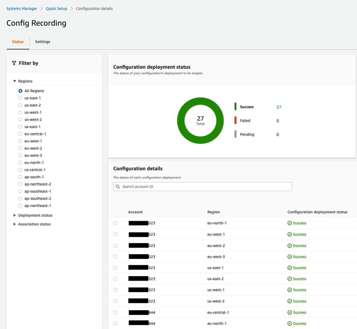Click the Success check icon on the us-west-2 row
The width and height of the screenshot is (357, 329).
coord(290,301)
